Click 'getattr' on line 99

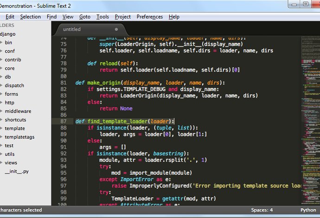pos(173,198)
